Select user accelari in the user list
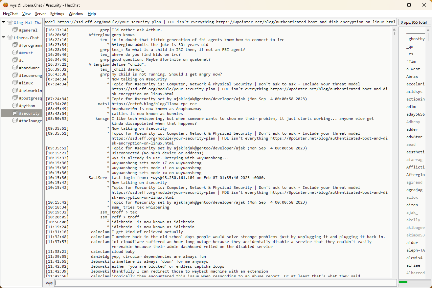 416,84
